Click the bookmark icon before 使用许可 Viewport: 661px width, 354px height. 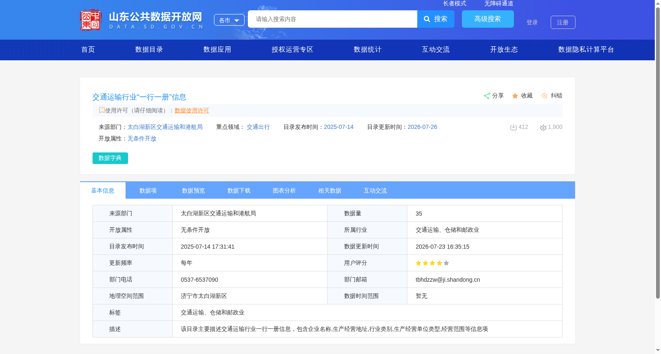click(x=102, y=110)
